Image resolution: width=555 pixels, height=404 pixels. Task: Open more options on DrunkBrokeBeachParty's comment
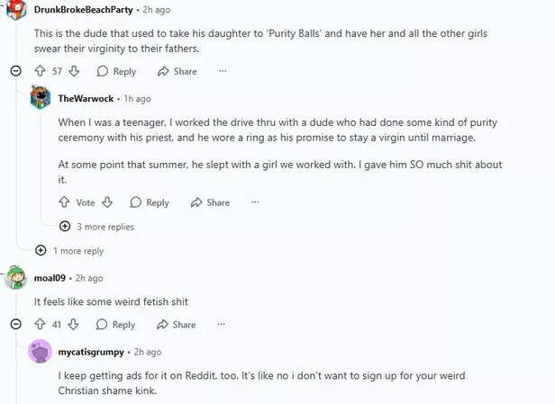223,71
